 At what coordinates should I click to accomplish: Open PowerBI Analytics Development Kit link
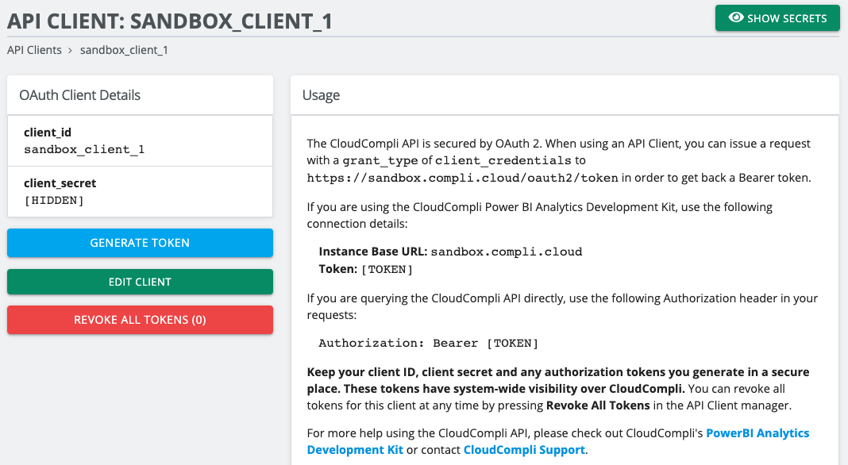click(x=558, y=441)
